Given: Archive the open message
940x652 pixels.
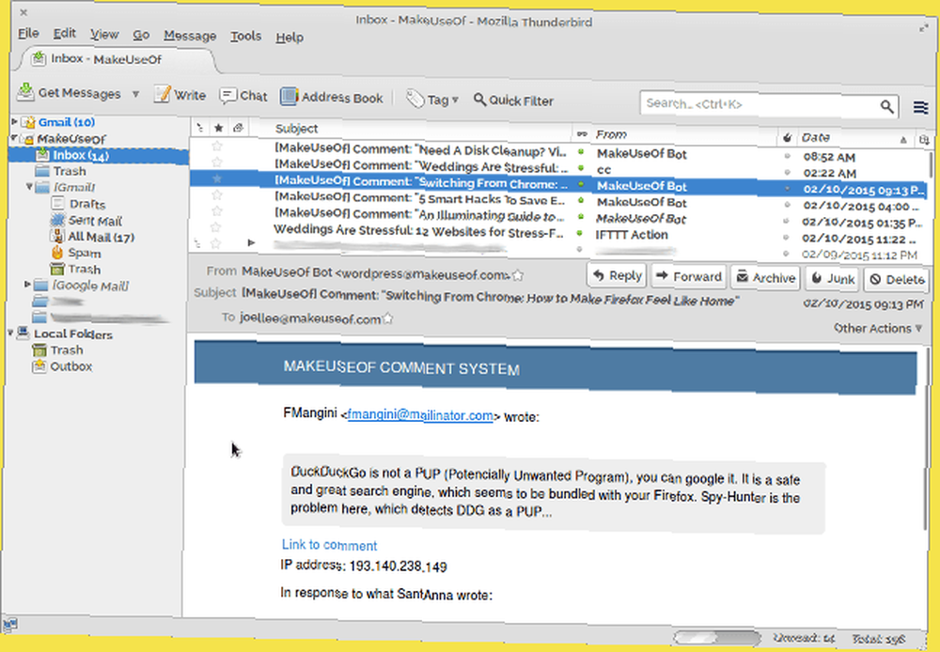Looking at the screenshot, I should 765,277.
